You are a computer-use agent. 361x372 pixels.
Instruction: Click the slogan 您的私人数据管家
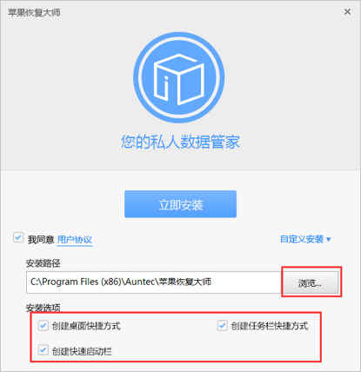tap(180, 142)
